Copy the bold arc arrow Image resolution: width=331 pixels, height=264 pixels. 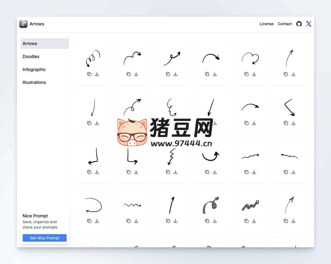207,74
